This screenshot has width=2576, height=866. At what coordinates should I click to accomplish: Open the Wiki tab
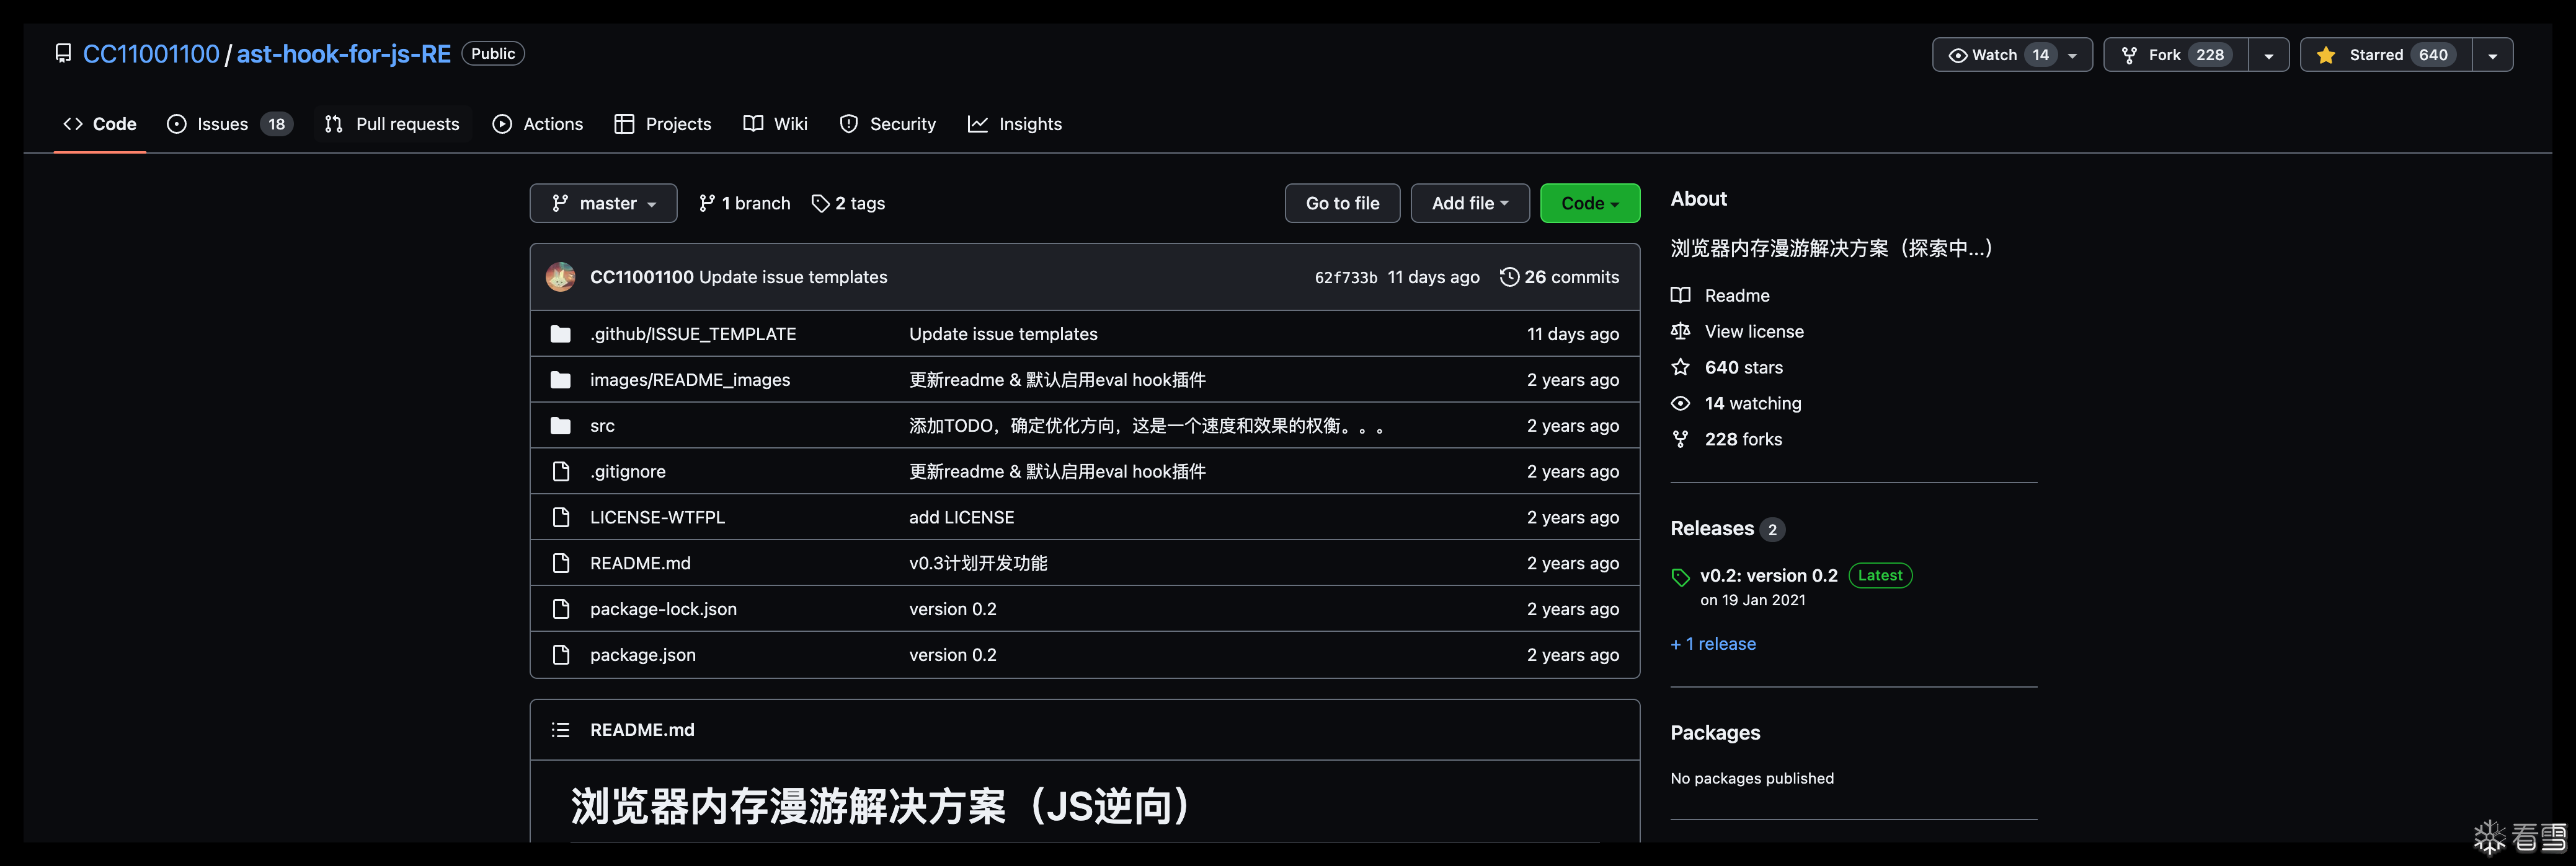[776, 124]
